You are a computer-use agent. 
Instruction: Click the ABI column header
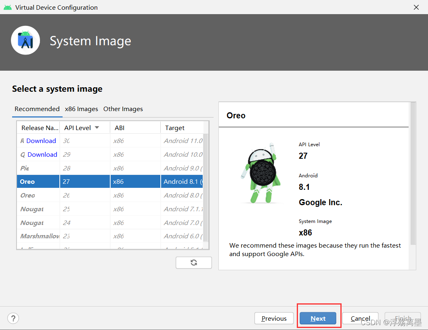[135, 128]
